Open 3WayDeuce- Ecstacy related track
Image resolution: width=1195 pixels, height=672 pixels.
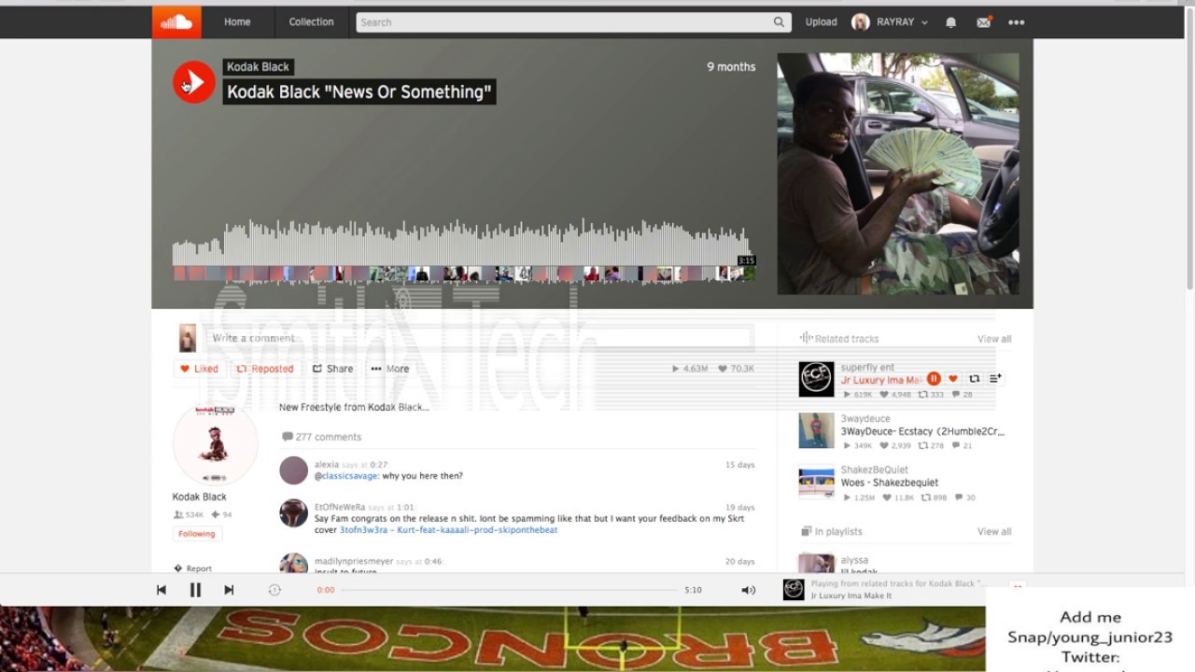[x=922, y=431]
